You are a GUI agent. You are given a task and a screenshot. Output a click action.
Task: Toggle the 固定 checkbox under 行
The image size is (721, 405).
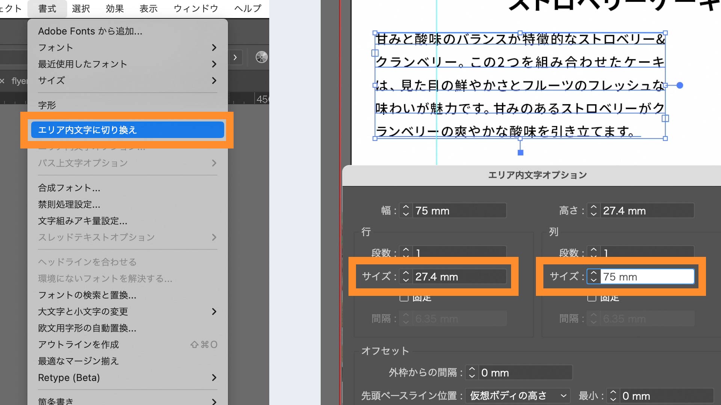pos(404,298)
